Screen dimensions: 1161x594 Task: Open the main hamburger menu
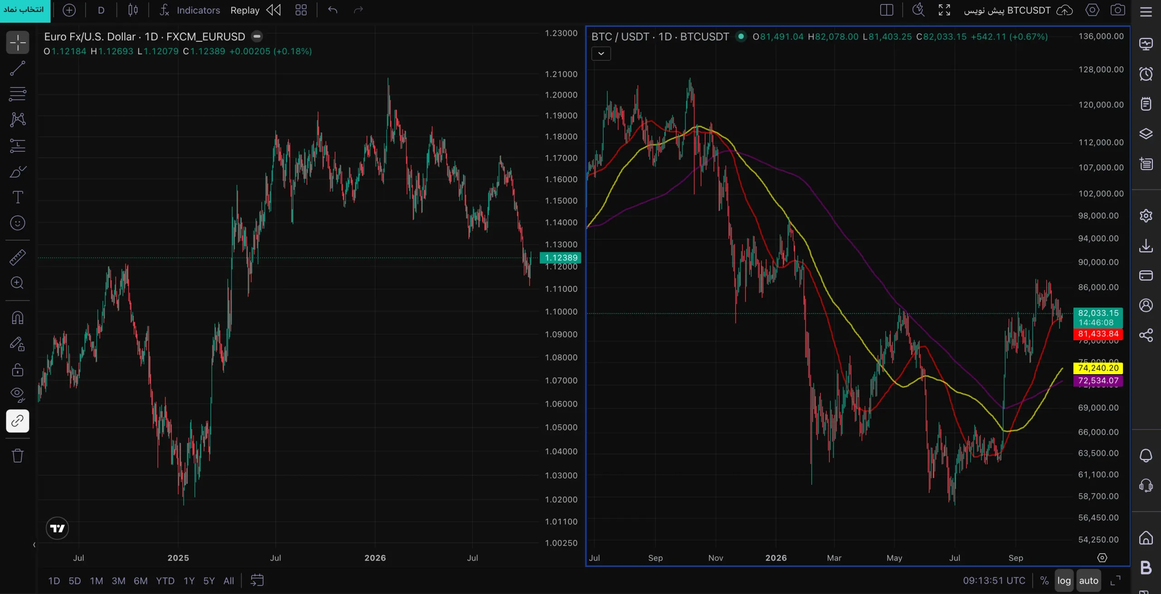[x=1146, y=11]
